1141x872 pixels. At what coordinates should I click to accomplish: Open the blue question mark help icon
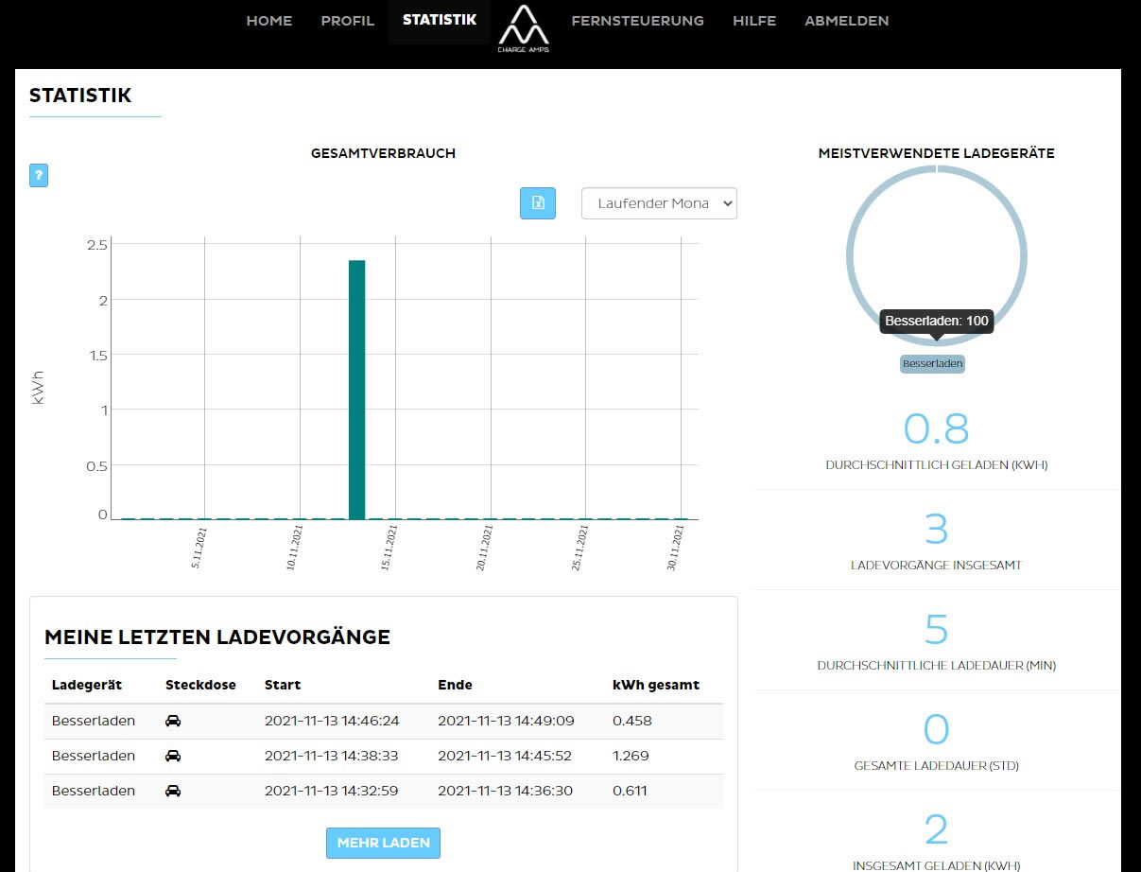[x=39, y=175]
